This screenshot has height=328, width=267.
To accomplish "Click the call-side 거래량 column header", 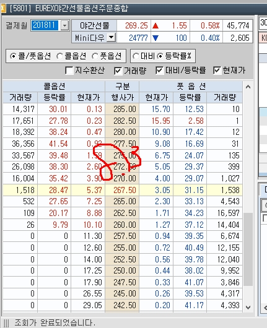I will pos(20,97).
